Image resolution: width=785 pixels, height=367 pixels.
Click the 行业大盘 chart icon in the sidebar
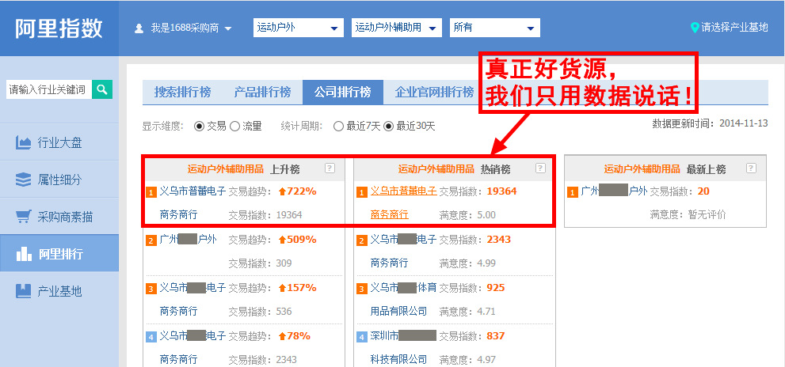coord(23,143)
